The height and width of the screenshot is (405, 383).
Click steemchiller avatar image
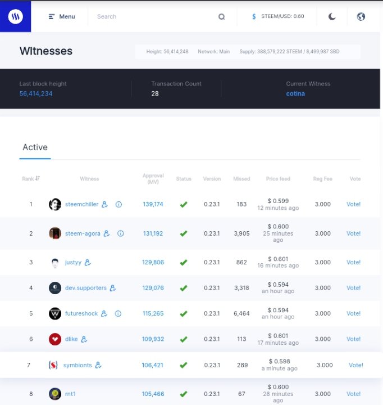tap(55, 204)
